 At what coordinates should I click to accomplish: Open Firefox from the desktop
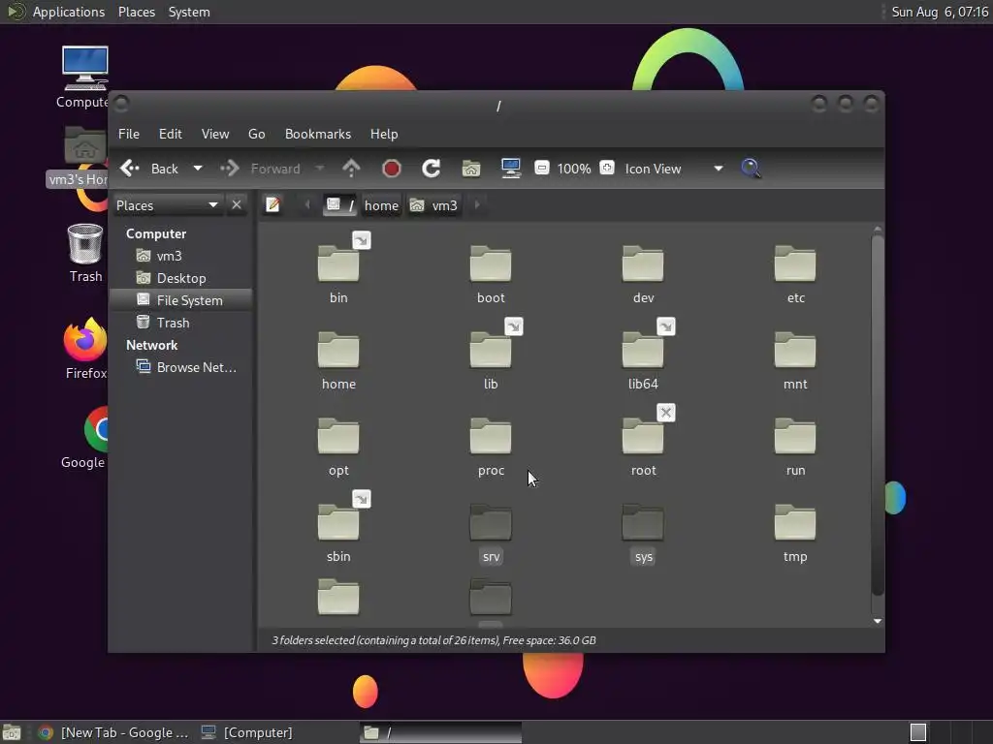(85, 340)
